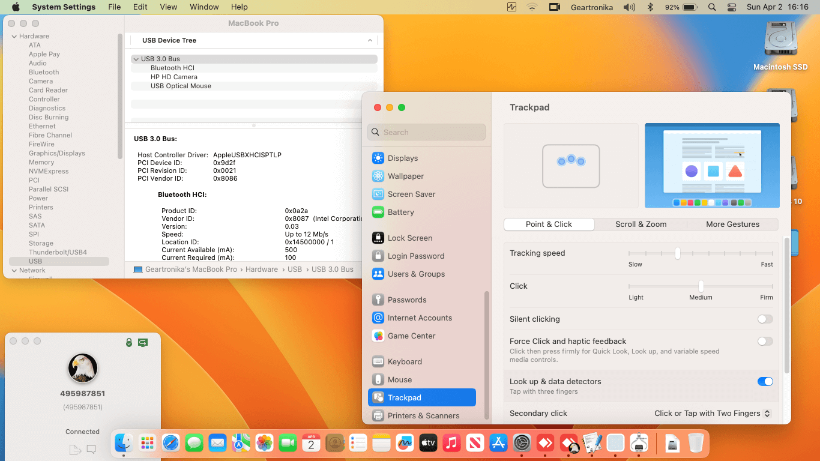Open the Edit menu
Image resolution: width=820 pixels, height=461 pixels.
tap(140, 7)
